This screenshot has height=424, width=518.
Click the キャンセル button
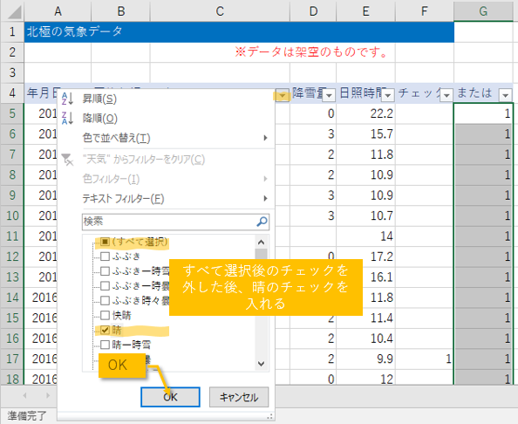[239, 397]
